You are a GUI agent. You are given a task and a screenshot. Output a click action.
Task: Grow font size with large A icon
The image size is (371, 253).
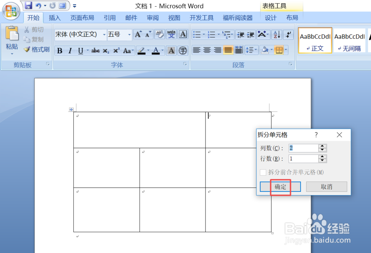point(138,34)
